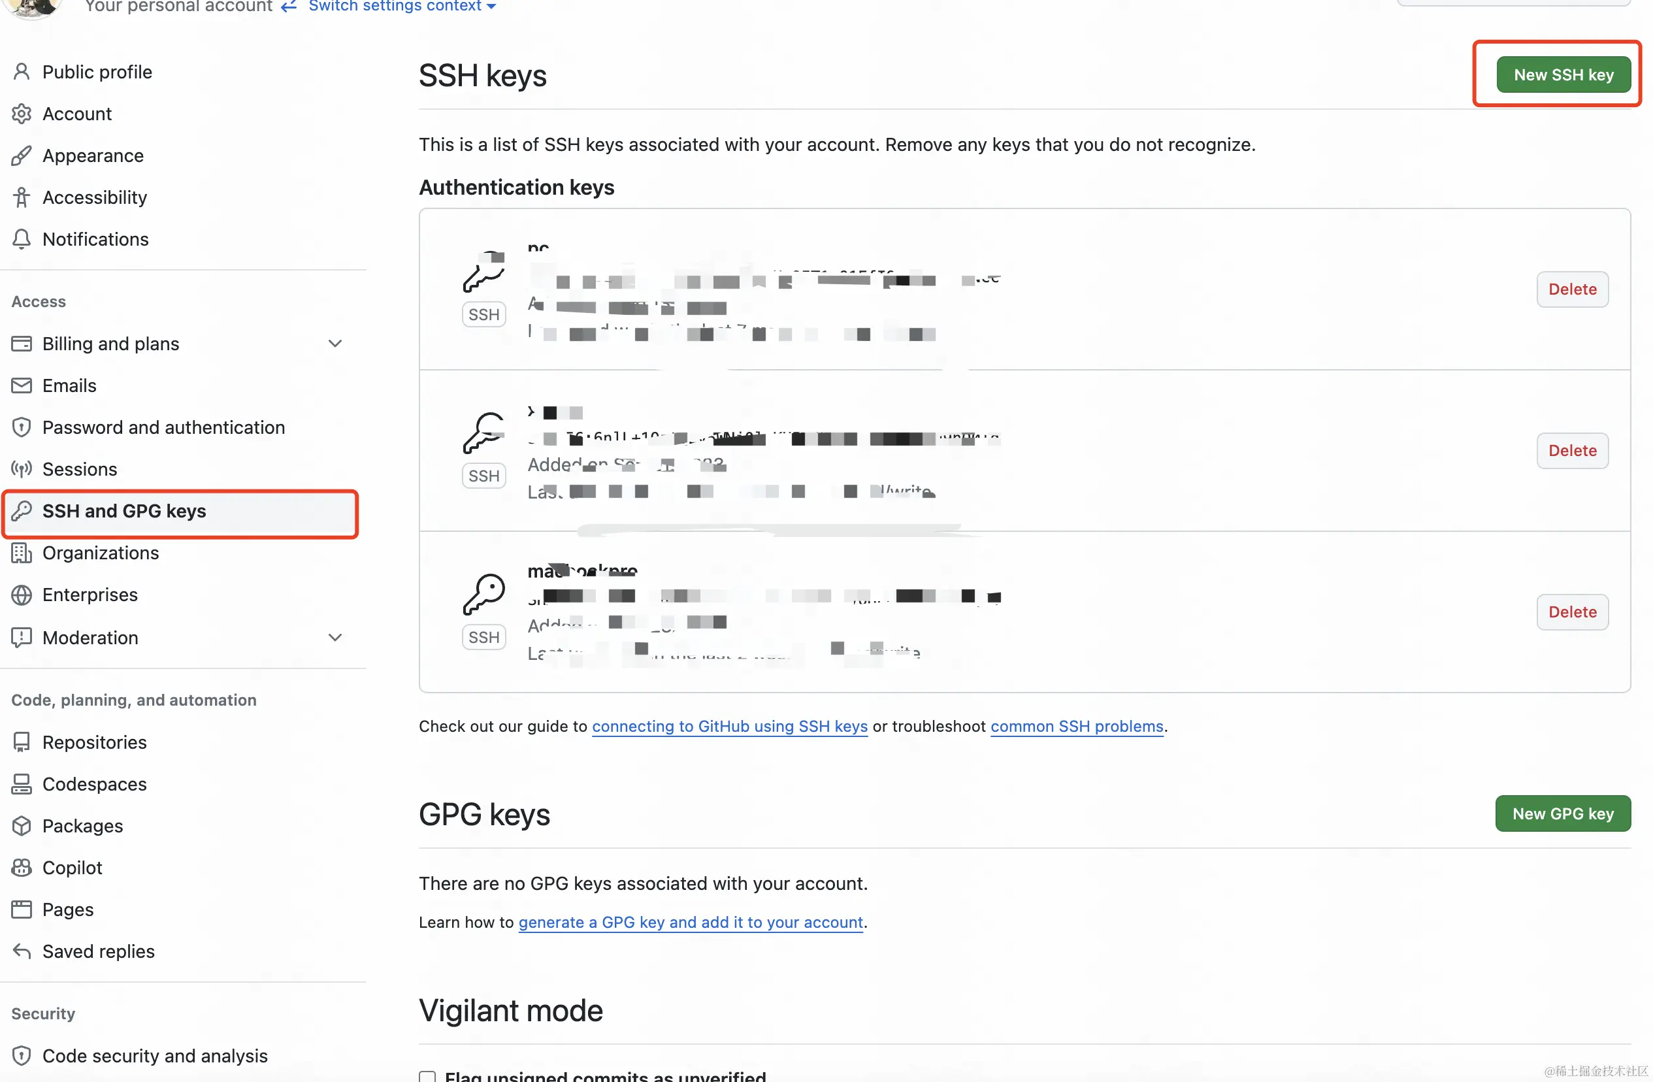Screen dimensions: 1653x1082
Task: Expand the Billing and plans chevron
Action: pyautogui.click(x=335, y=344)
